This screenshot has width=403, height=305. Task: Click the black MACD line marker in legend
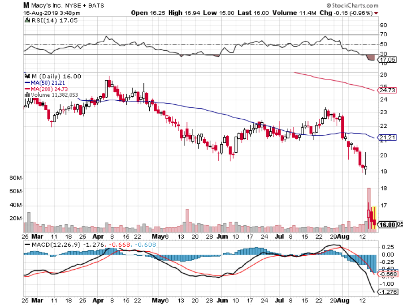[27, 245]
